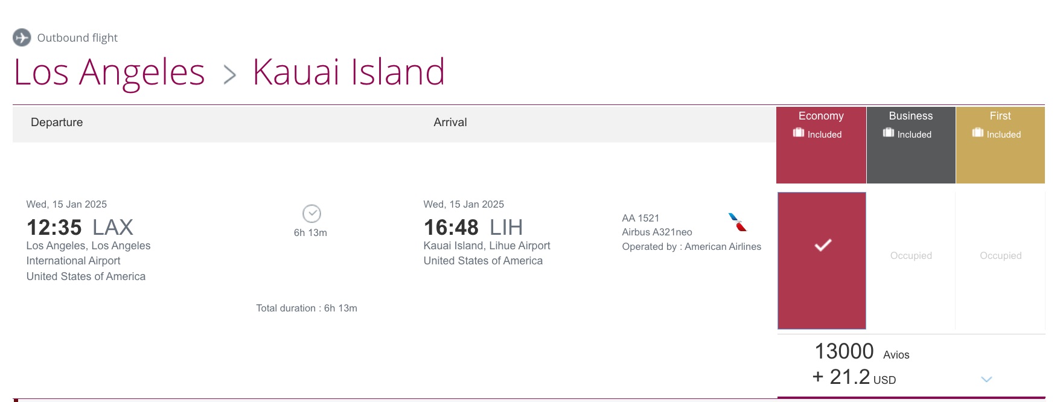Image resolution: width=1060 pixels, height=402 pixels.
Task: Select the occupied First fare cell
Action: click(1000, 255)
